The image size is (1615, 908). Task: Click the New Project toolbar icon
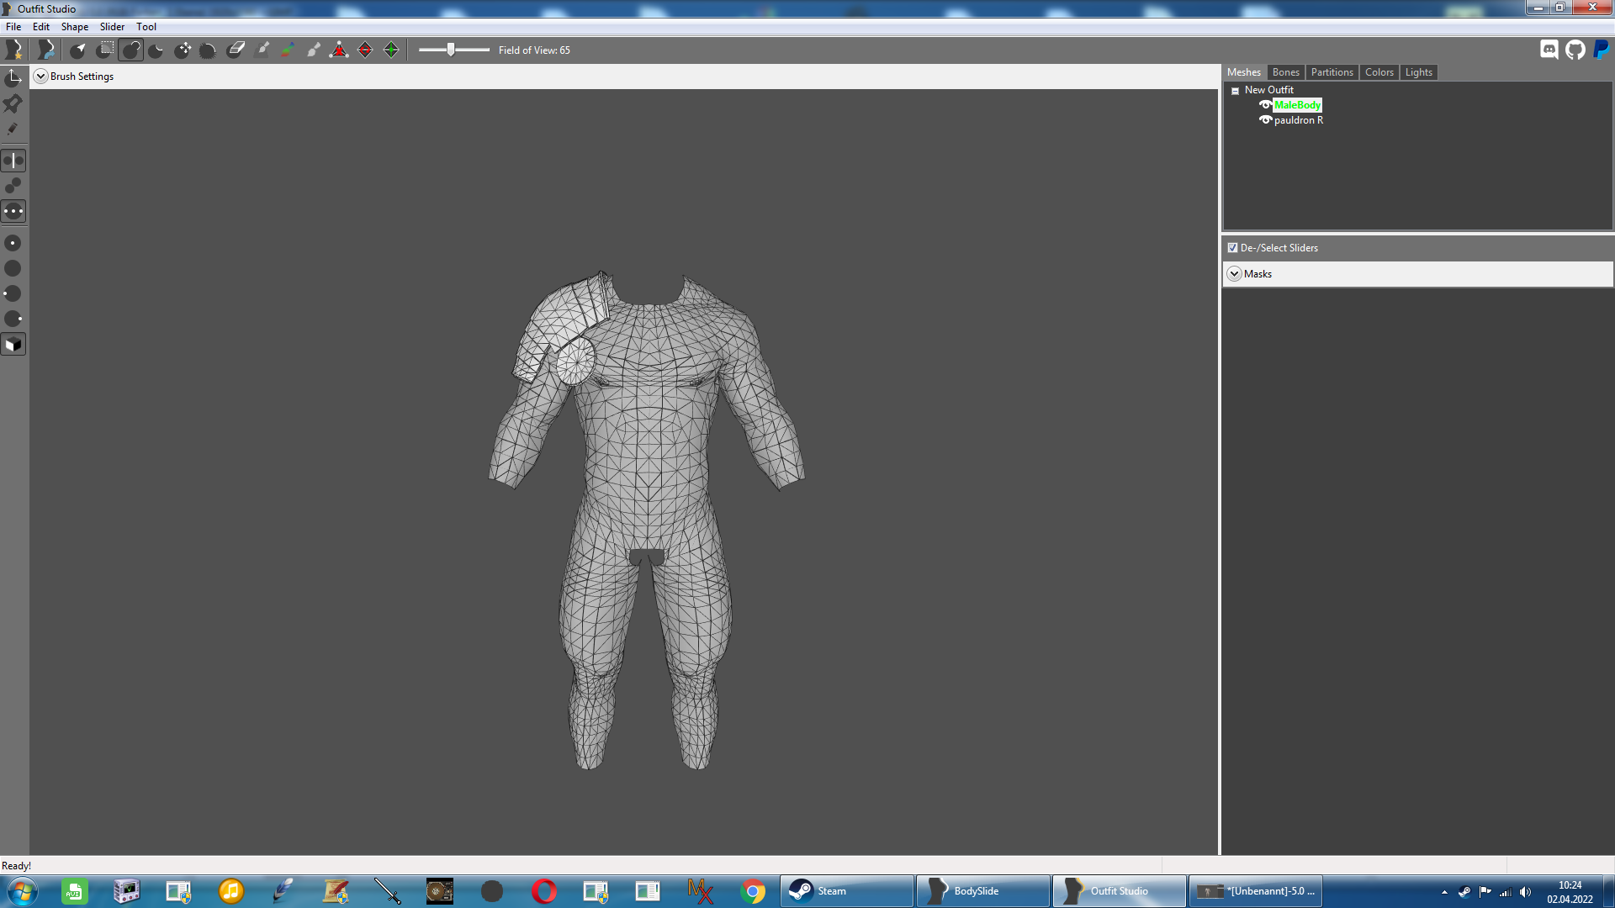14,50
